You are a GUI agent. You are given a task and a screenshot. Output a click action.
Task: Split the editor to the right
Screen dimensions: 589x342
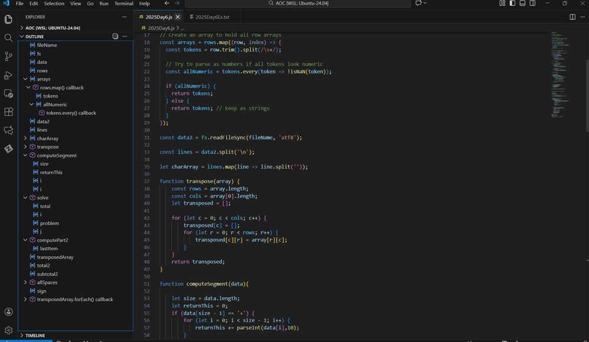pos(573,17)
